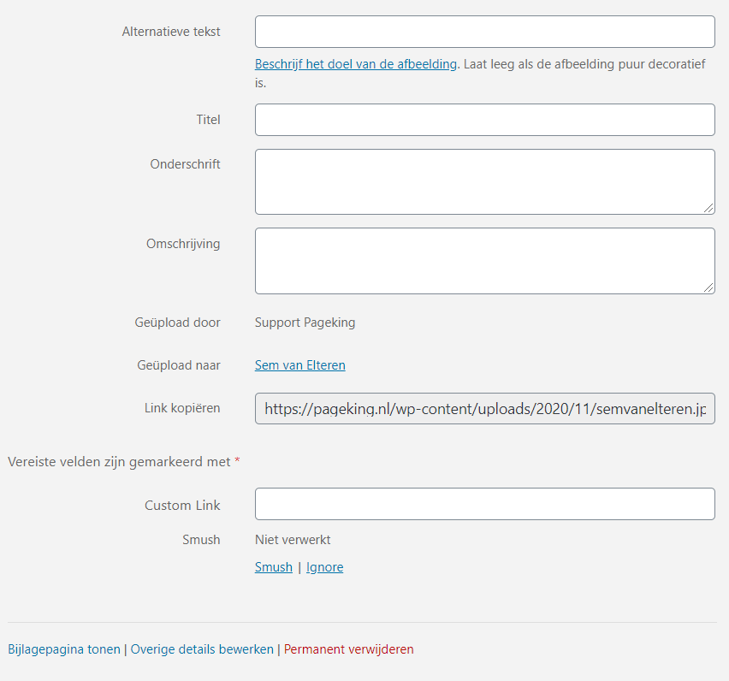Click Permanent verwijderen to delete the attachment
This screenshot has height=681, width=729.
(x=348, y=649)
